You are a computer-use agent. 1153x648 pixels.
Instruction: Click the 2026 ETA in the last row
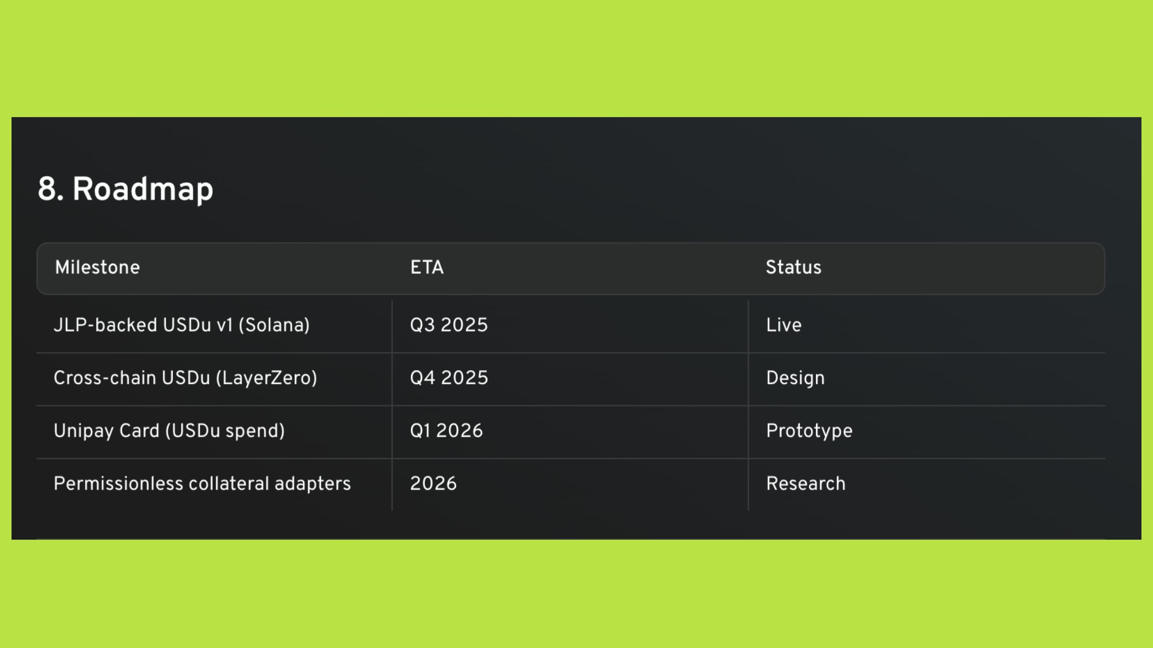point(433,484)
